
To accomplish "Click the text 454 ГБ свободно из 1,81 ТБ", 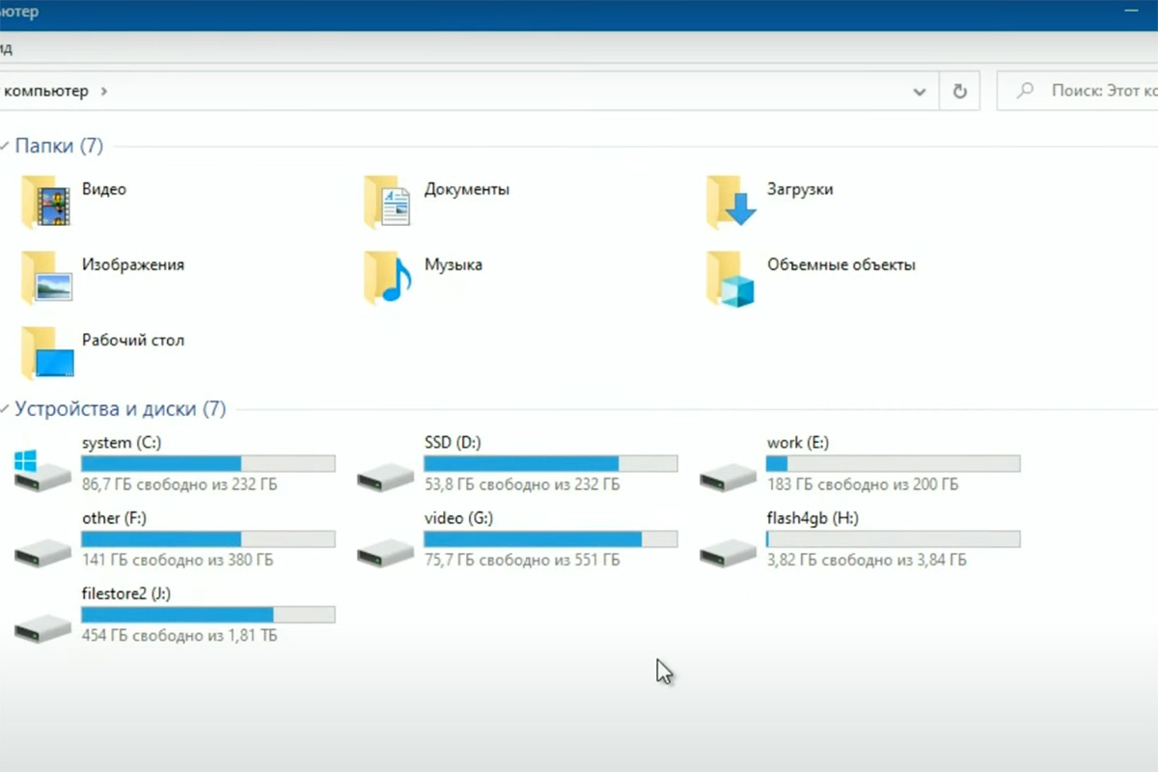I will [179, 635].
